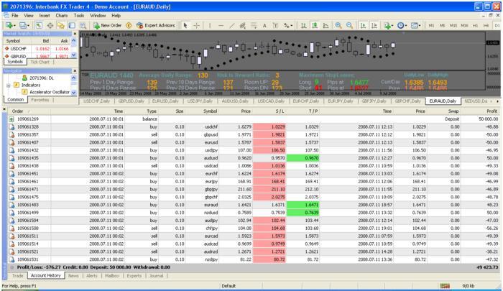Switch chart to Line Chart mode
503x291 pixels.
(x=326, y=25)
